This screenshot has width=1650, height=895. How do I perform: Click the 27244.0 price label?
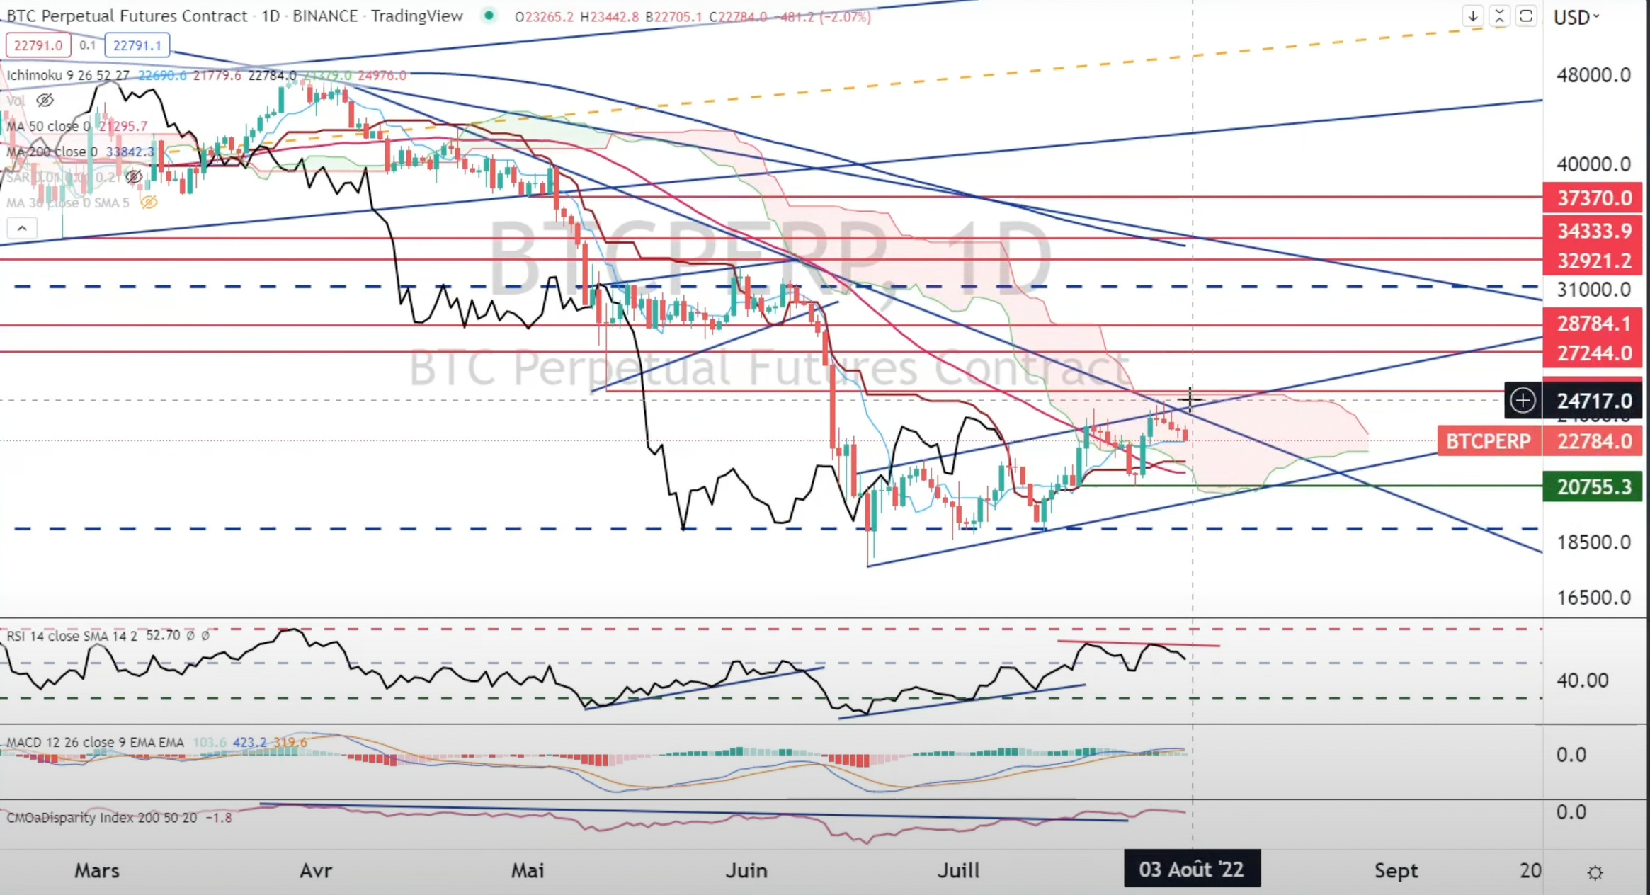point(1593,353)
